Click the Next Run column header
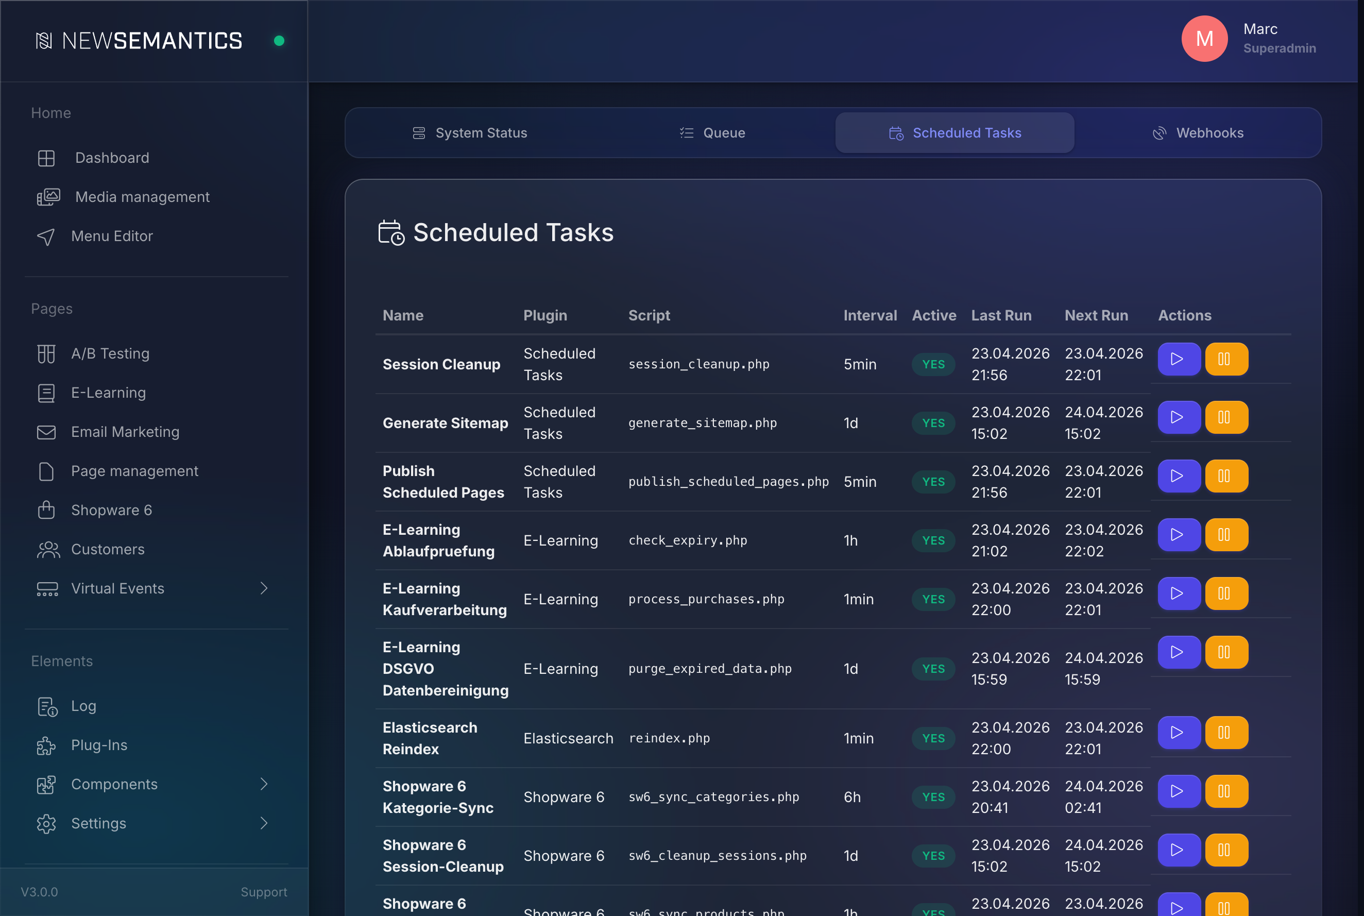 tap(1096, 315)
